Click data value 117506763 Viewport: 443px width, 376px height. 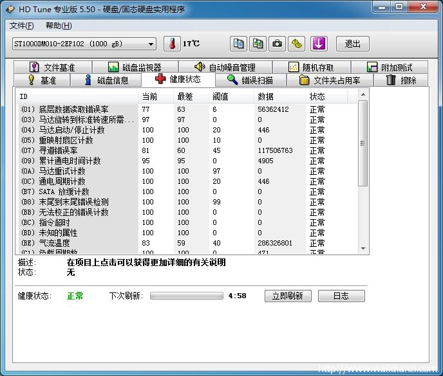click(x=275, y=150)
